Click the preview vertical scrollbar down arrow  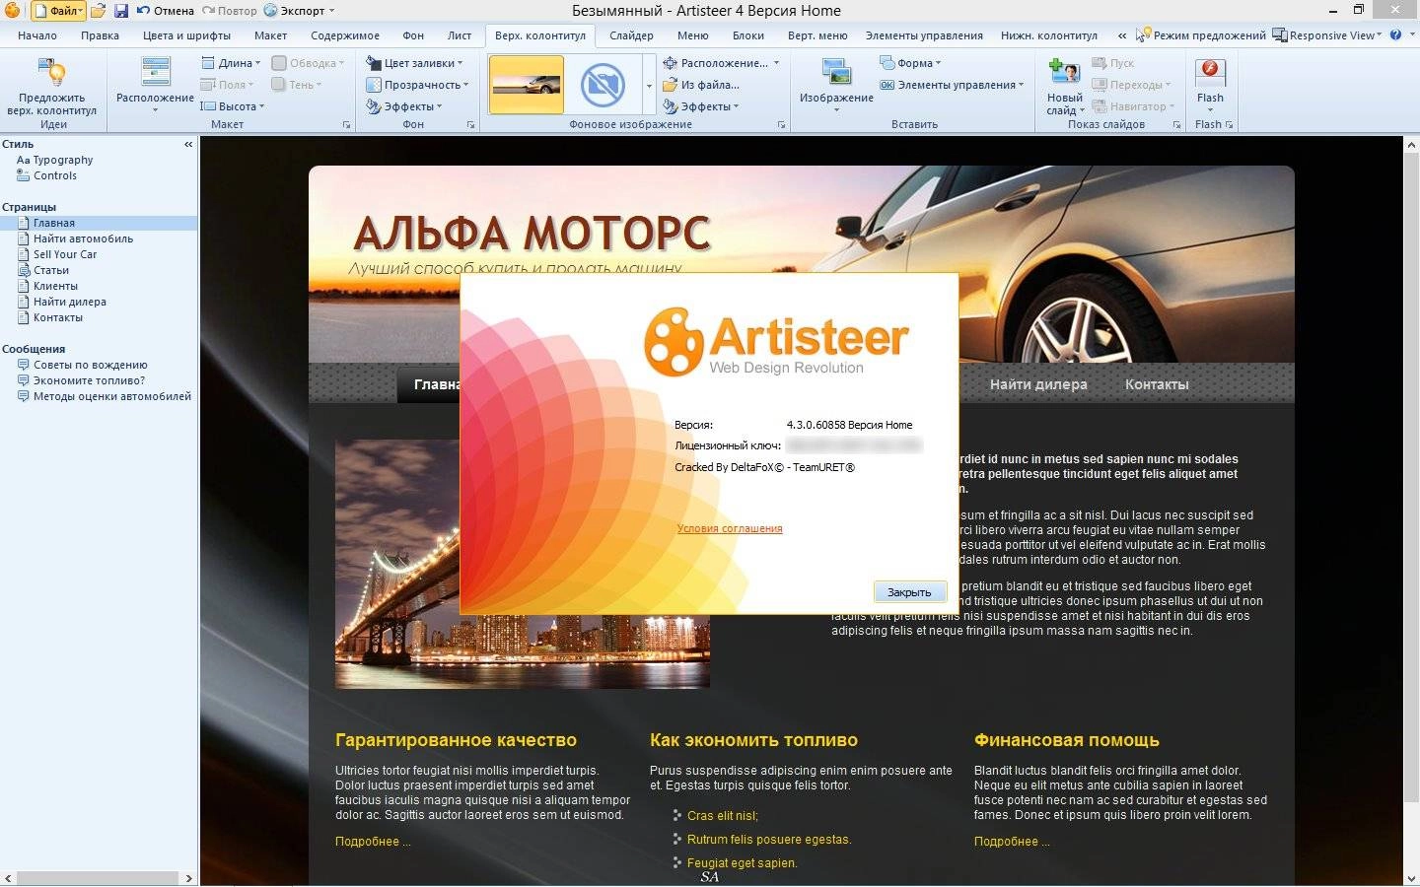click(x=1411, y=877)
